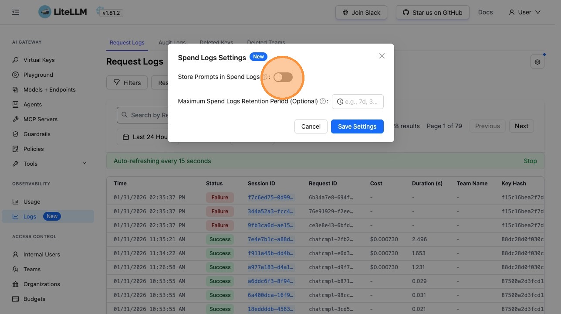561x314 pixels.
Task: Go to Previous page of results
Action: pos(487,126)
